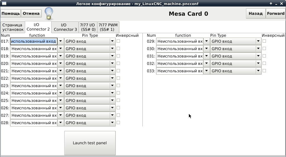Toggle invert checkbox for pin 025

click(118, 100)
